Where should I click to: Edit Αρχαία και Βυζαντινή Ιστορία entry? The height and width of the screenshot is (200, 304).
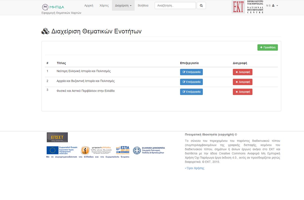pyautogui.click(x=191, y=82)
